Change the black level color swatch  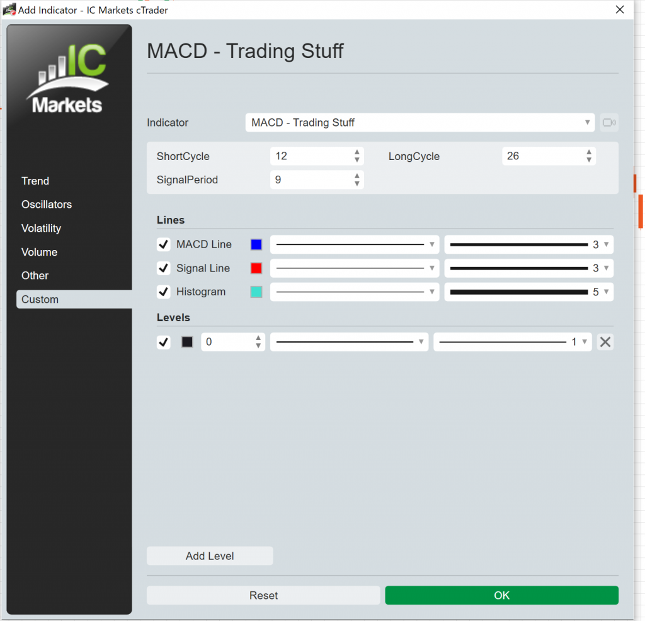pyautogui.click(x=187, y=342)
